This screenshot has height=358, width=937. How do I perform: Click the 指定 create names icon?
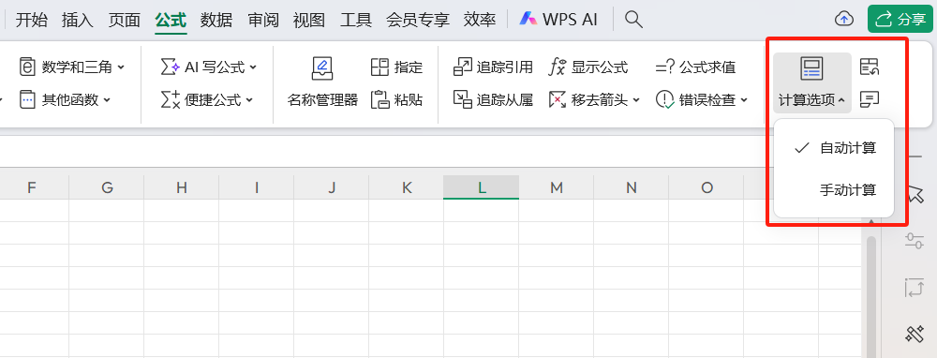[x=380, y=67]
